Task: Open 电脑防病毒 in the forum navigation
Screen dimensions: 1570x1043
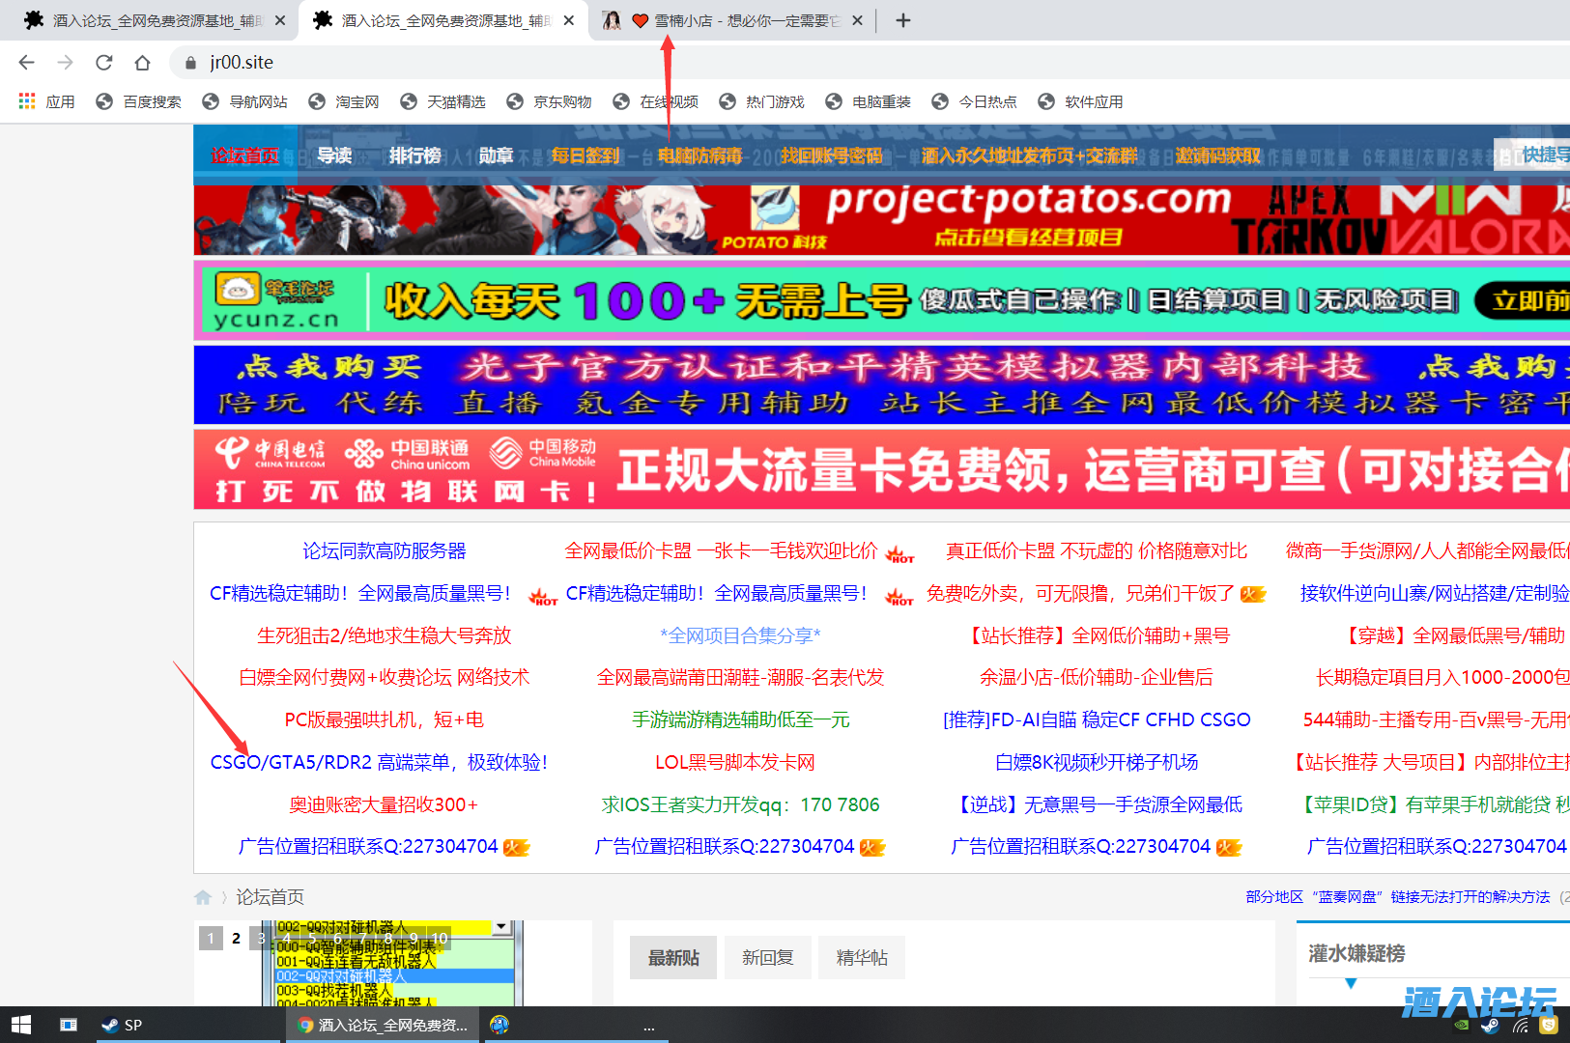Action: [700, 155]
